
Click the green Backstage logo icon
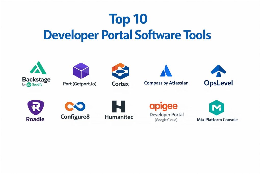pos(36,68)
